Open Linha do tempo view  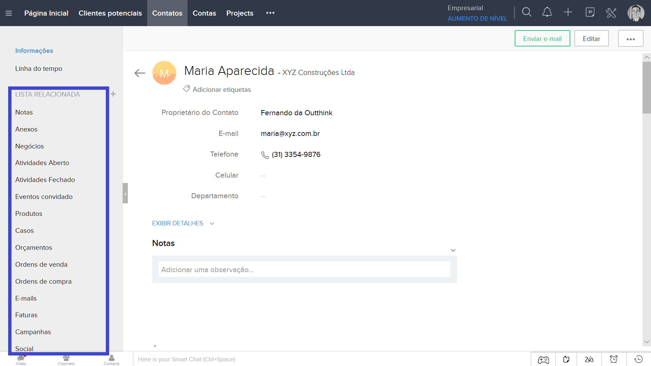[39, 68]
